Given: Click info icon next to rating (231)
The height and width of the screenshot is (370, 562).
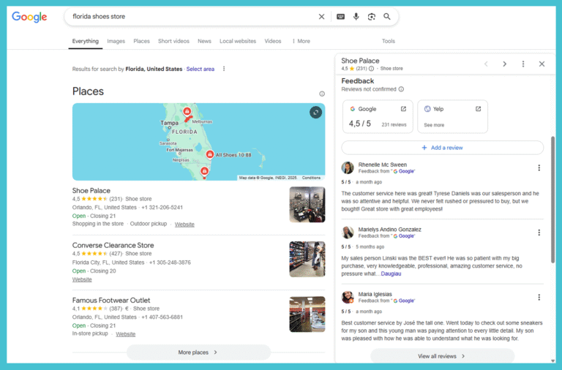Looking at the screenshot, I should [x=371, y=69].
